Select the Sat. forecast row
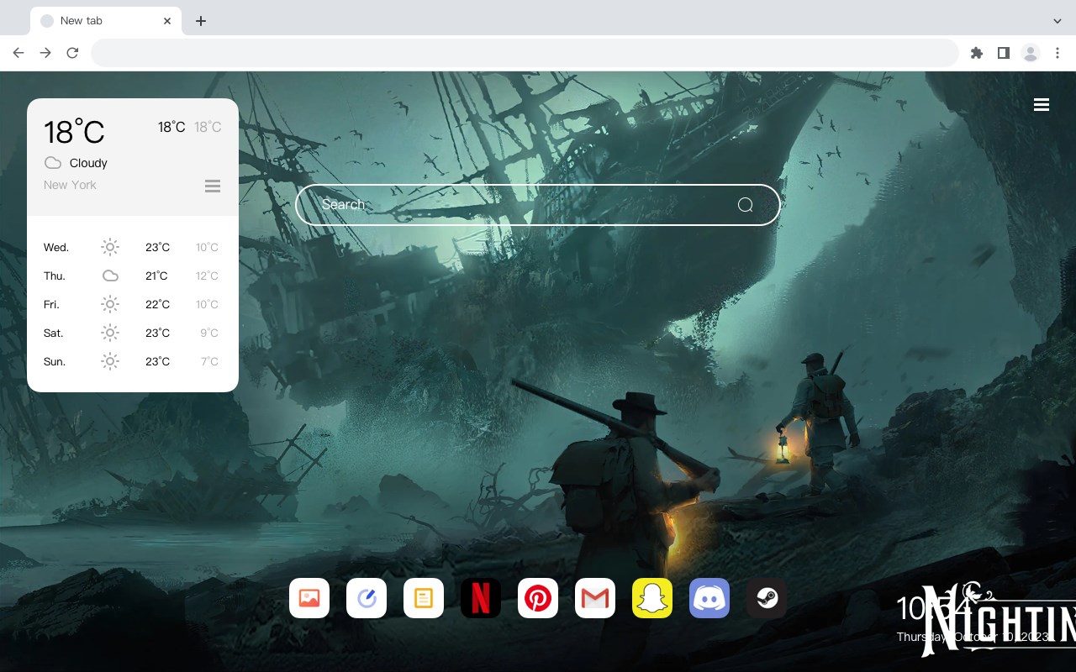The height and width of the screenshot is (672, 1076). (133, 333)
